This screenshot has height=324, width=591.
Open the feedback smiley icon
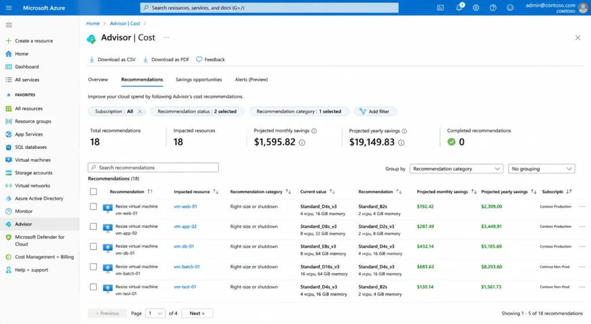click(x=510, y=7)
